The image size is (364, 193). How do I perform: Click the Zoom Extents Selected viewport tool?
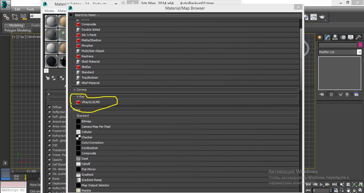(x=354, y=184)
